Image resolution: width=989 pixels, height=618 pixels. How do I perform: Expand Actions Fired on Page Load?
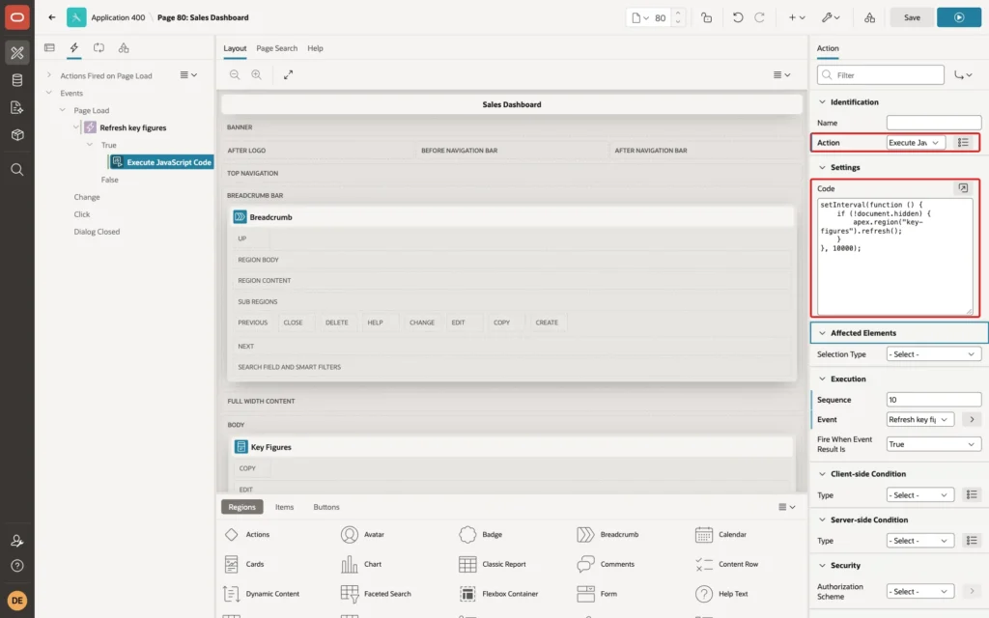coord(49,75)
